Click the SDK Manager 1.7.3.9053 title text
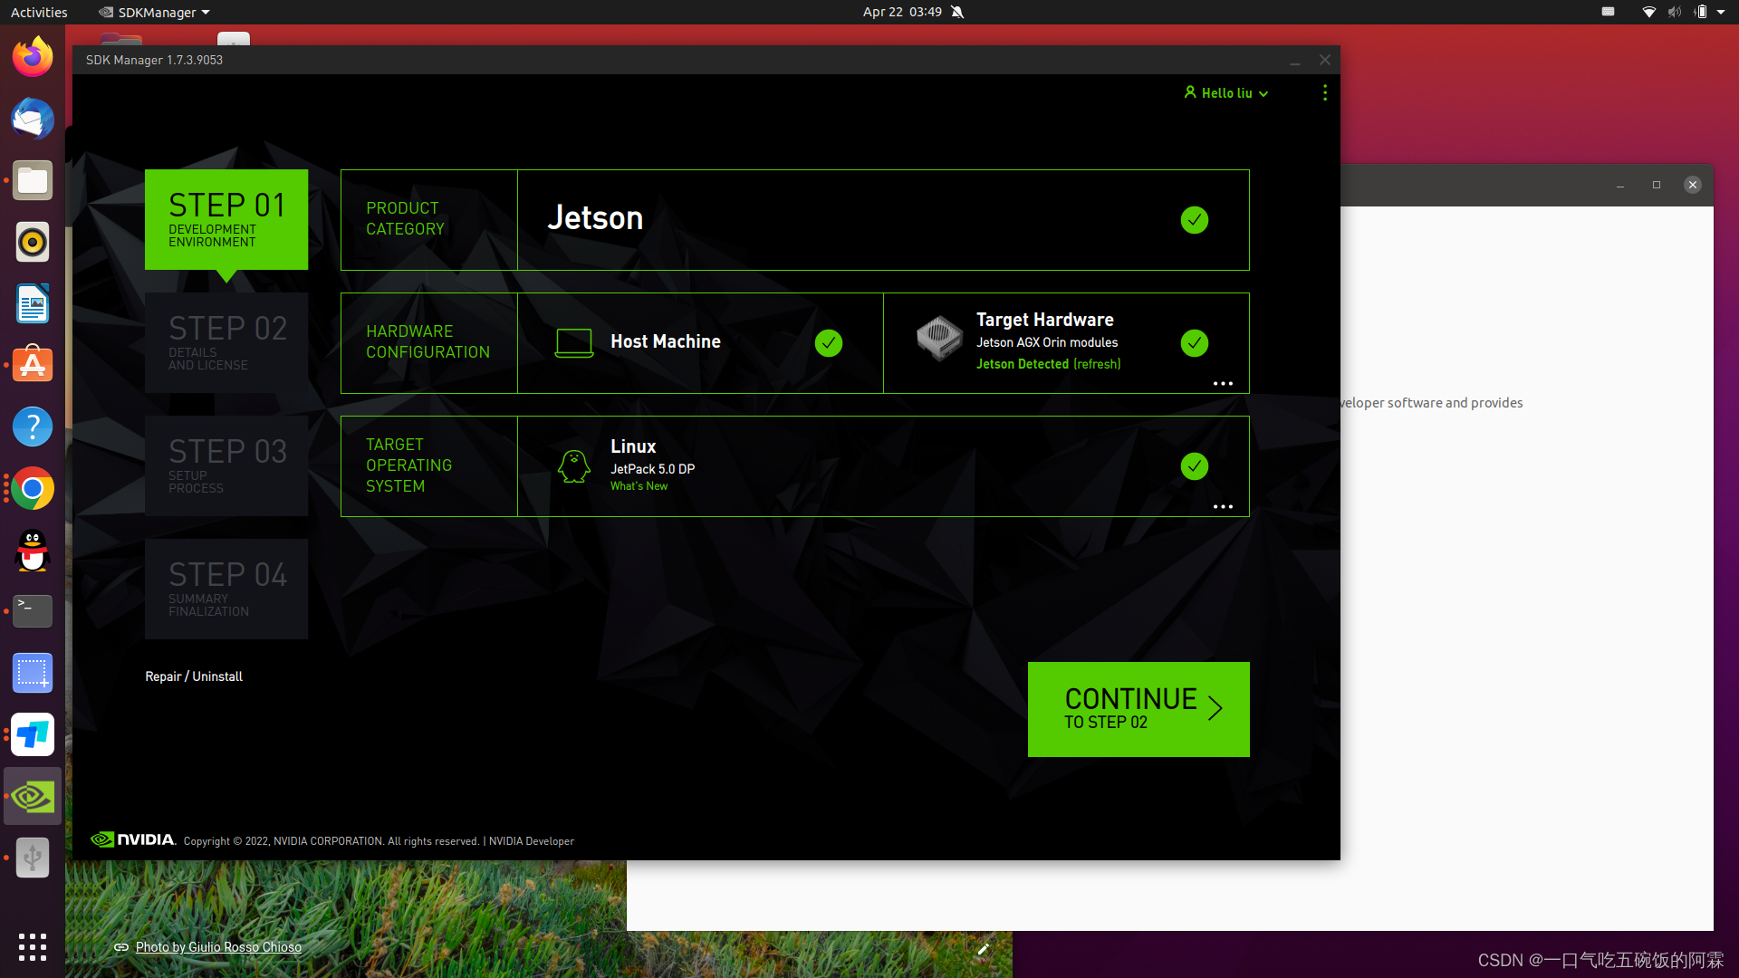The width and height of the screenshot is (1739, 978). coord(154,60)
